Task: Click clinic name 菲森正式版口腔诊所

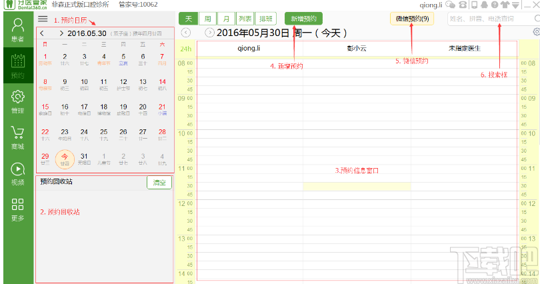Action: tap(80, 5)
